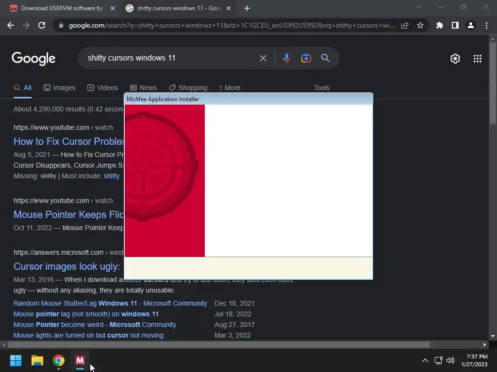Image resolution: width=497 pixels, height=372 pixels.
Task: Click the McAfee taskbar icon
Action: 80,360
